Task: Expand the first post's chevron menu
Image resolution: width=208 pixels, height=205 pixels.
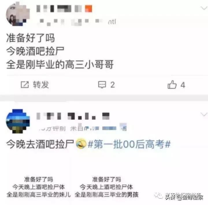Action: (203, 8)
